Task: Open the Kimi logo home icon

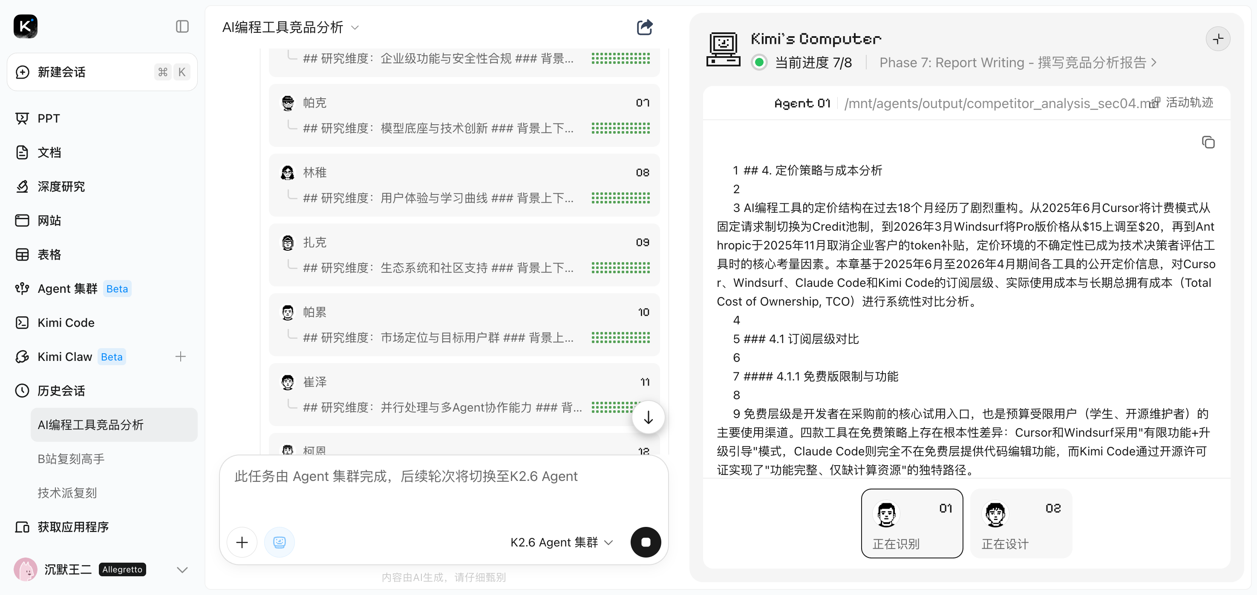Action: point(26,26)
